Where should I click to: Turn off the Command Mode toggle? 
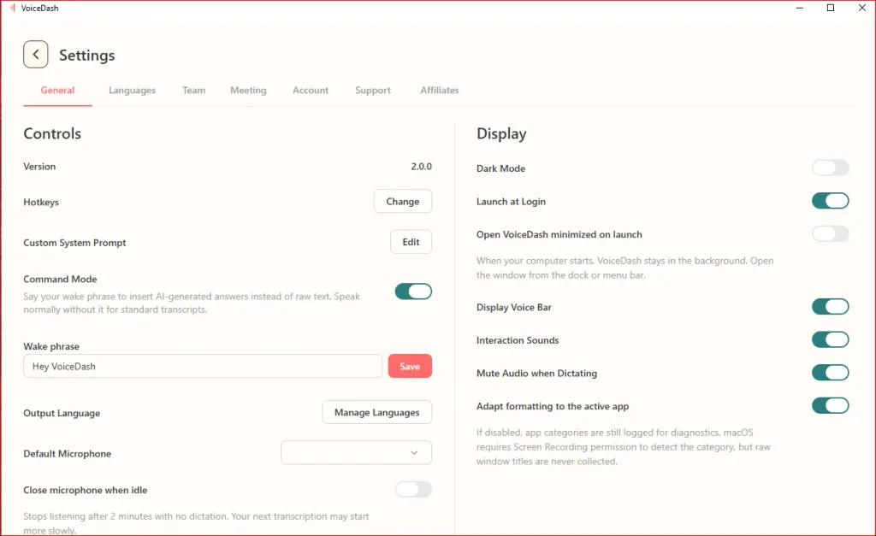[x=413, y=292]
